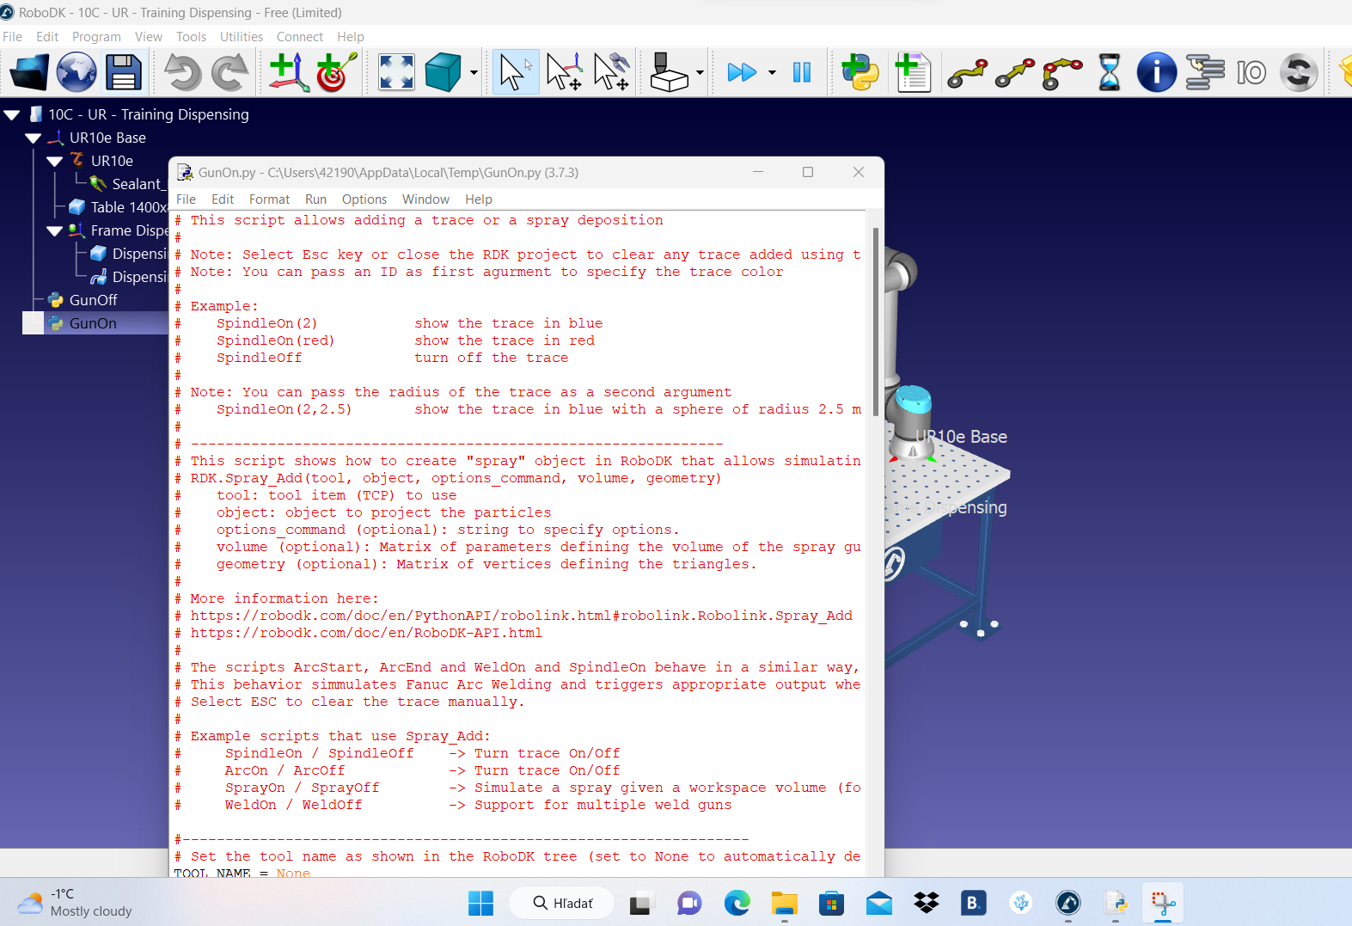
Task: Pause the simulation
Action: click(x=802, y=72)
